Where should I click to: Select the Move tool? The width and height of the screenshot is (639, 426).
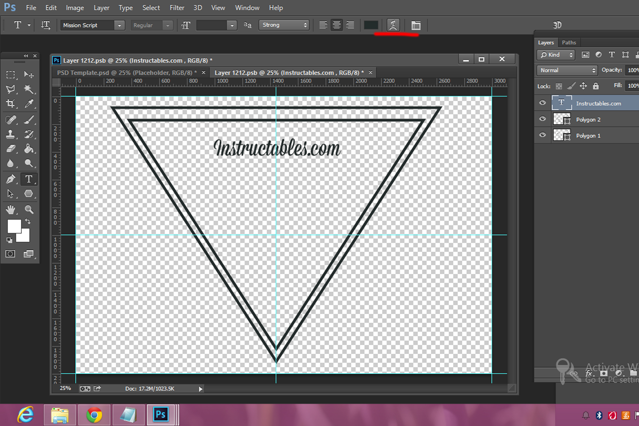point(29,75)
